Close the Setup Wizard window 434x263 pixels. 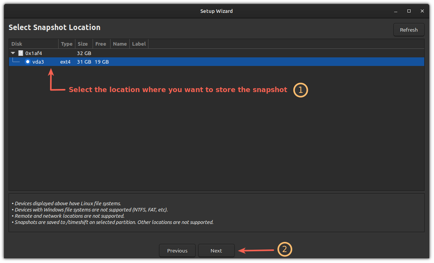422,11
